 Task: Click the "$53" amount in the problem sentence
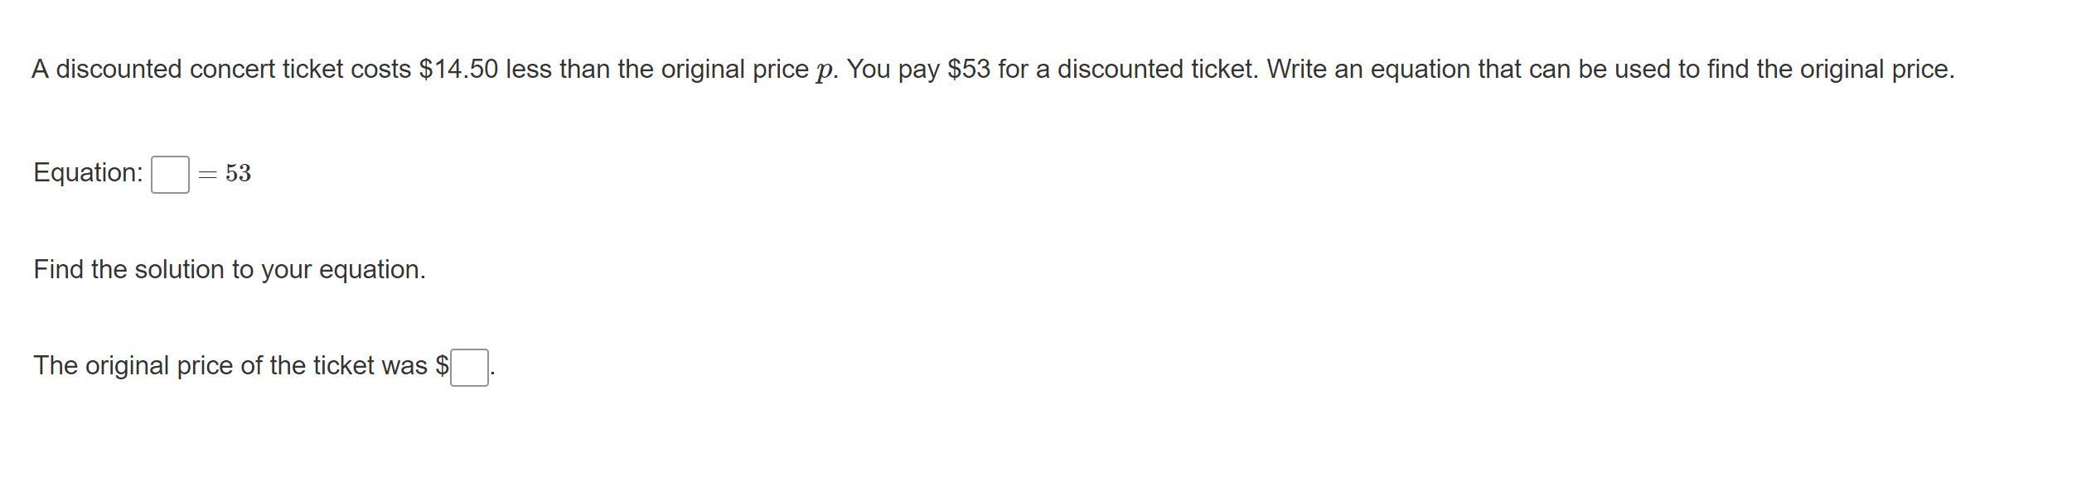[x=969, y=70]
